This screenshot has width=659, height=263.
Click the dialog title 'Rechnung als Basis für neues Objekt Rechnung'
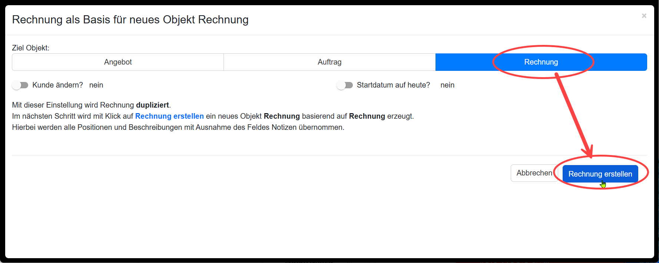click(x=130, y=20)
